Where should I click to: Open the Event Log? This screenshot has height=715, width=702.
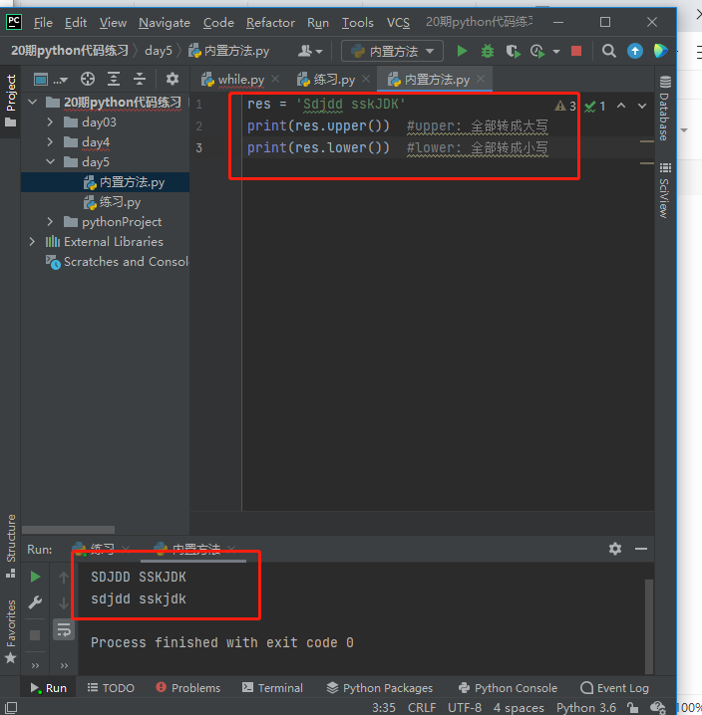pos(614,688)
